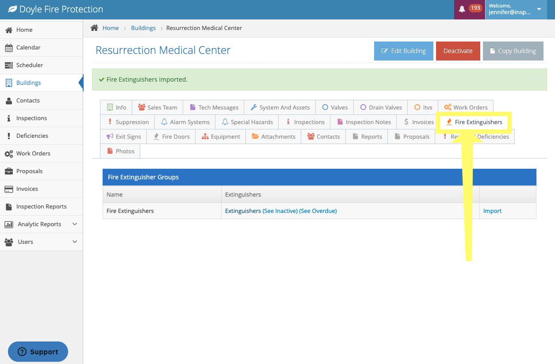Click the Invoices card icon in sidebar

click(8, 189)
